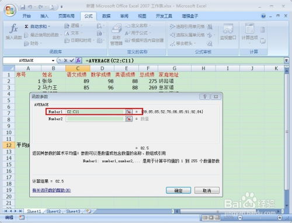
Task: Select the Sheet2 tab
Action: (54, 211)
